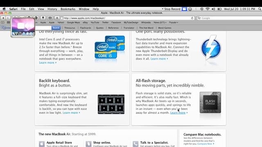
Task: Open the Safari menu
Action: point(14,9)
